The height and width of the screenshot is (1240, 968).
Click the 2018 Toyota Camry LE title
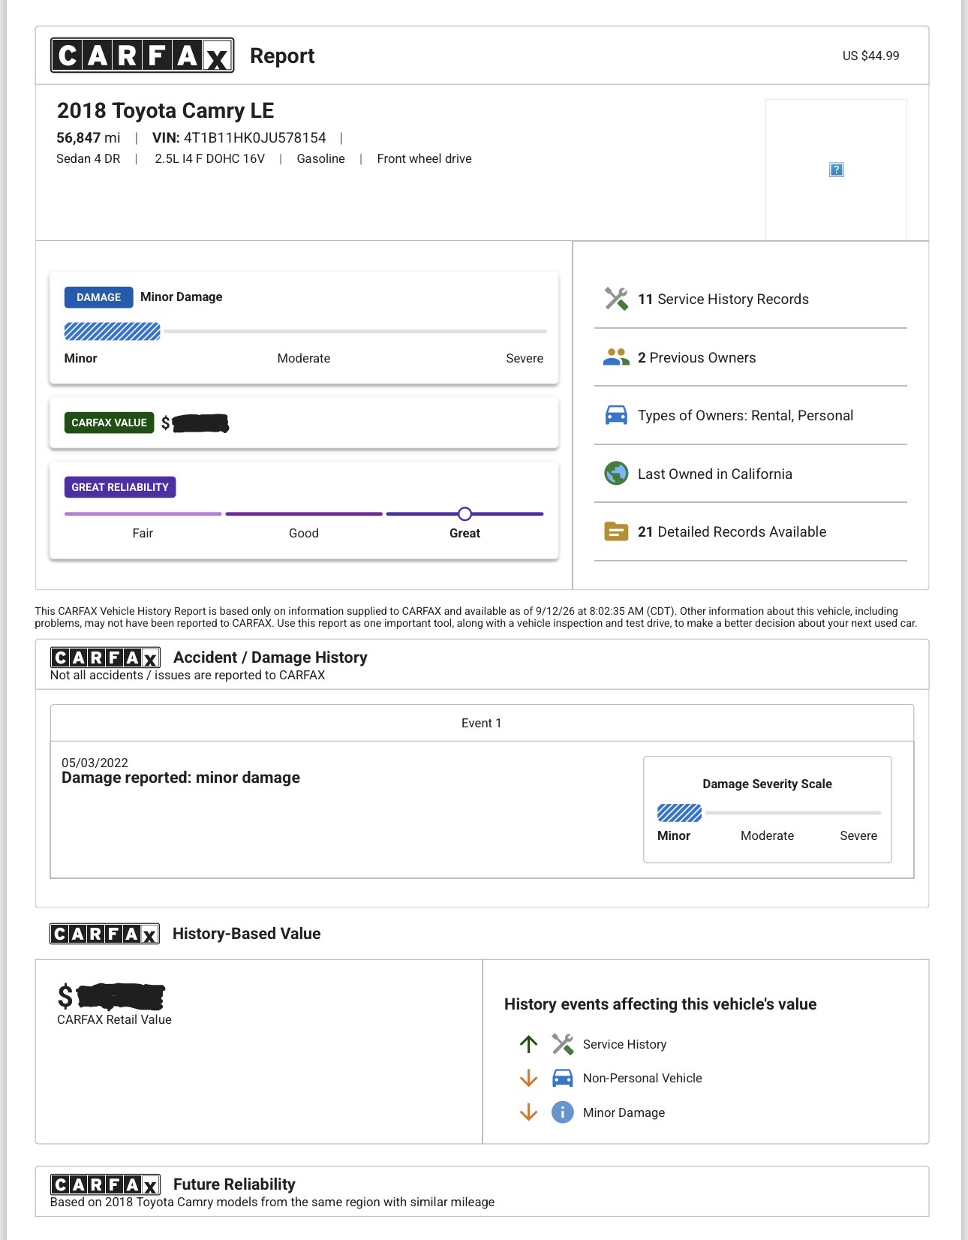click(166, 110)
